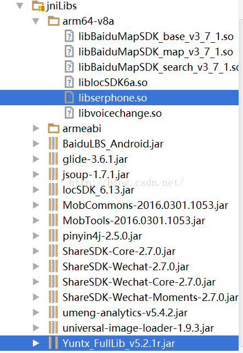The width and height of the screenshot is (243, 353).
Task: Expand the armeabi folder arrow
Action: pos(36,129)
